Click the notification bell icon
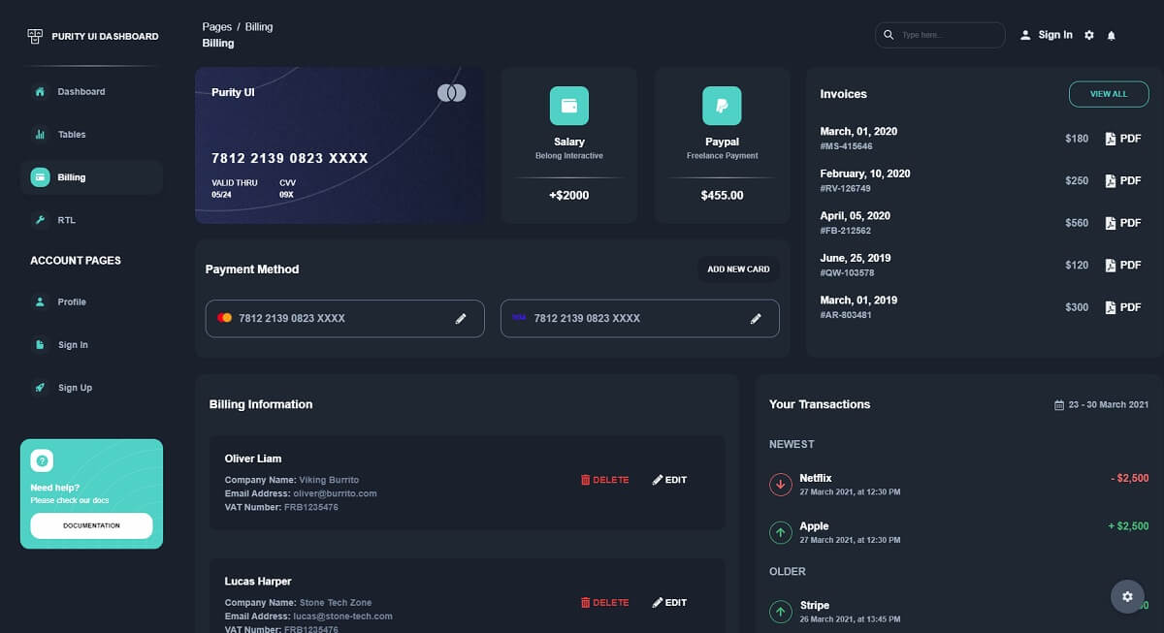Viewport: 1164px width, 633px height. point(1112,36)
